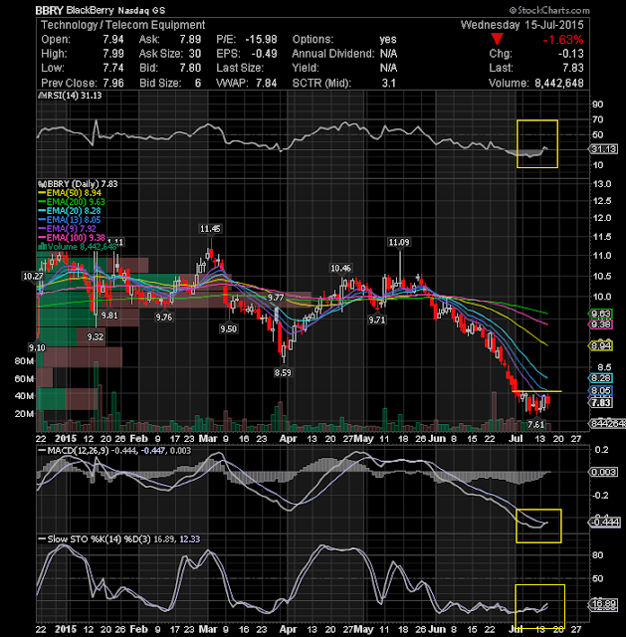Click the pink 9.38 axis price tag

600,324
